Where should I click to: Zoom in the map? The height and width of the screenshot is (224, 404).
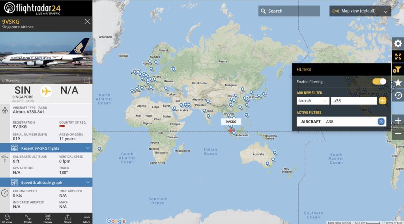coord(398,120)
